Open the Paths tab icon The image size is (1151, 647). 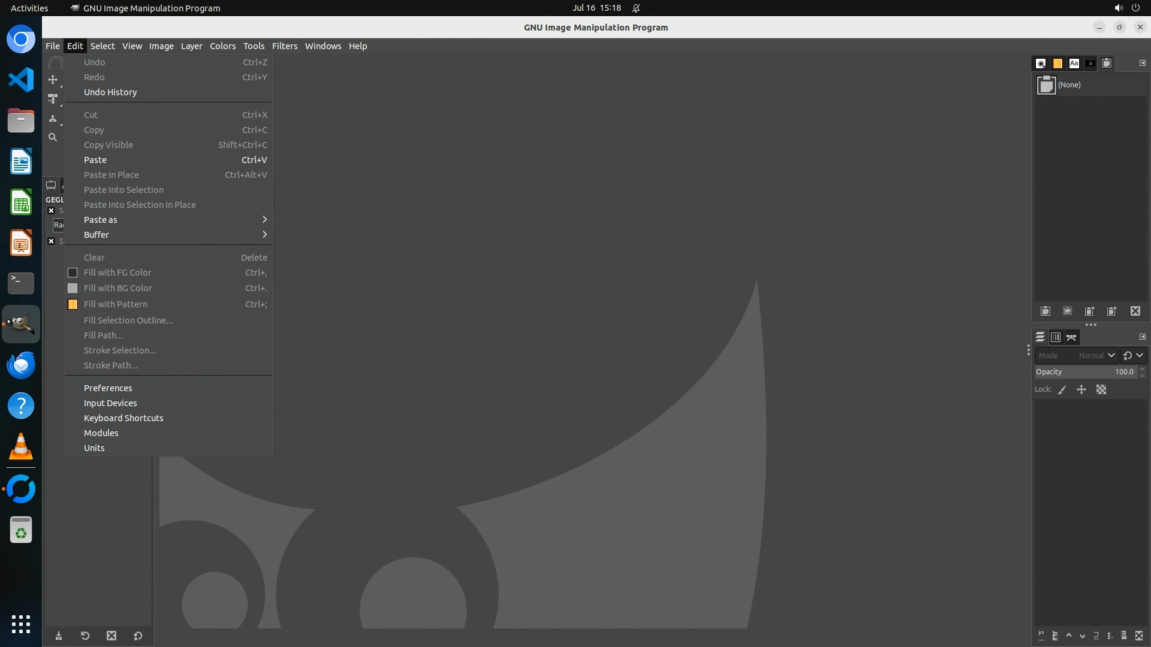click(x=1072, y=338)
